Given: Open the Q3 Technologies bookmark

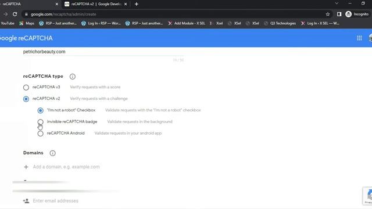Looking at the screenshot, I should (280, 23).
